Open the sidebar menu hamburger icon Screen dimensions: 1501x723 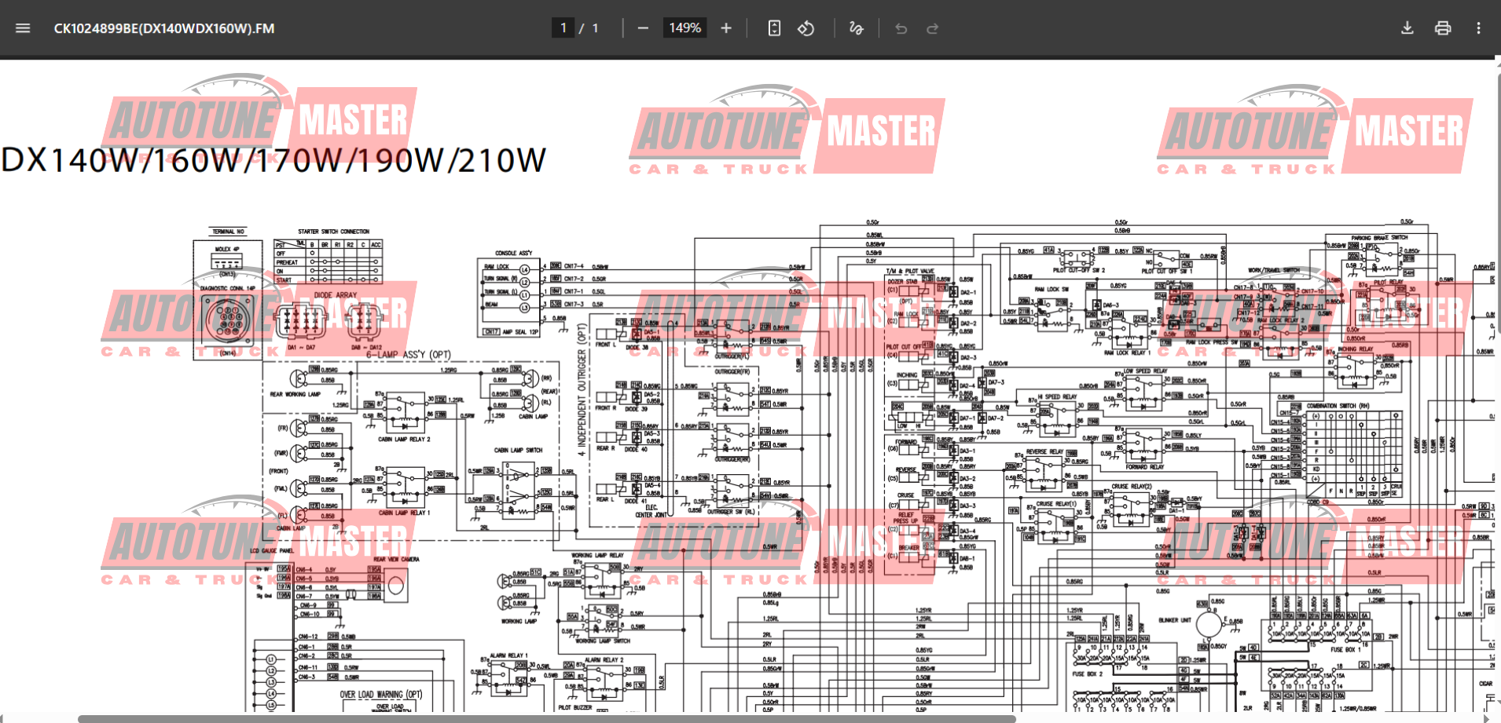pyautogui.click(x=23, y=28)
